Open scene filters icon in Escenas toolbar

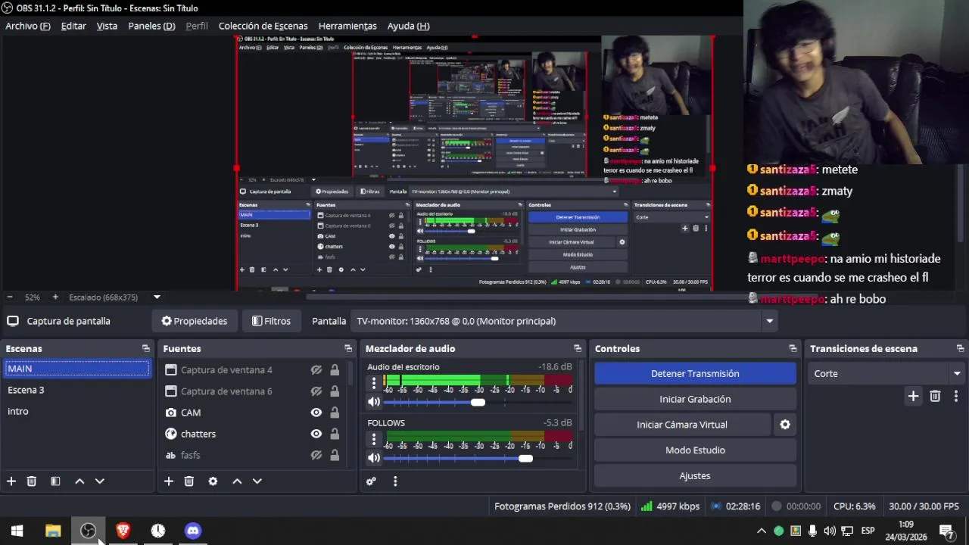55,481
